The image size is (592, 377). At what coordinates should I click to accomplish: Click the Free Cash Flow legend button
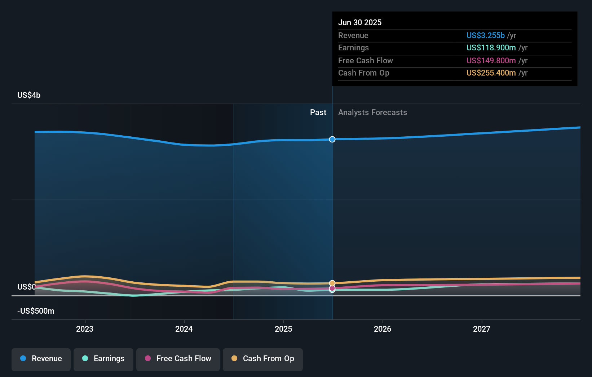[178, 359]
